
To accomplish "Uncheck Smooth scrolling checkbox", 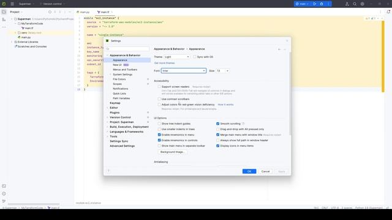I will [x=218, y=123].
